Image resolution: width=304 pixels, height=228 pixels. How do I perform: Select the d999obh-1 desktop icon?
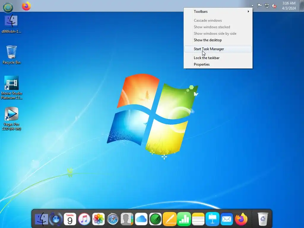point(11,24)
